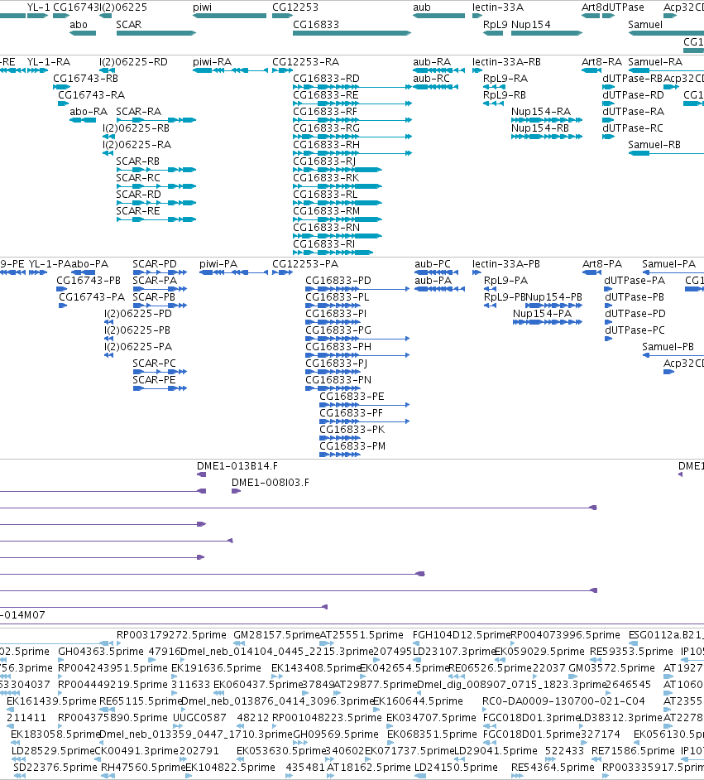Click protein l(2)06225-PA label
Screen dimensions: 704x780
138,347
